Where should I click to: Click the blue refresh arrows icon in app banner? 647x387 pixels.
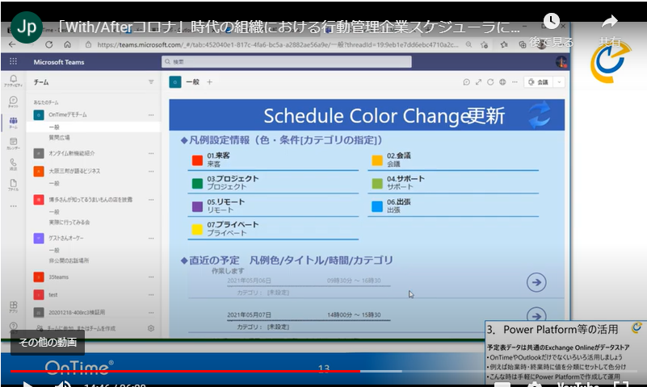pos(540,114)
